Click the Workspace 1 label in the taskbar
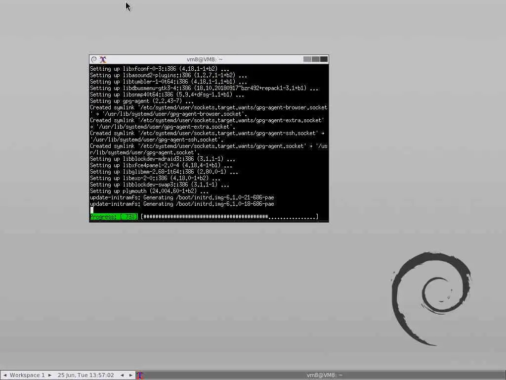The width and height of the screenshot is (506, 380). (x=27, y=375)
